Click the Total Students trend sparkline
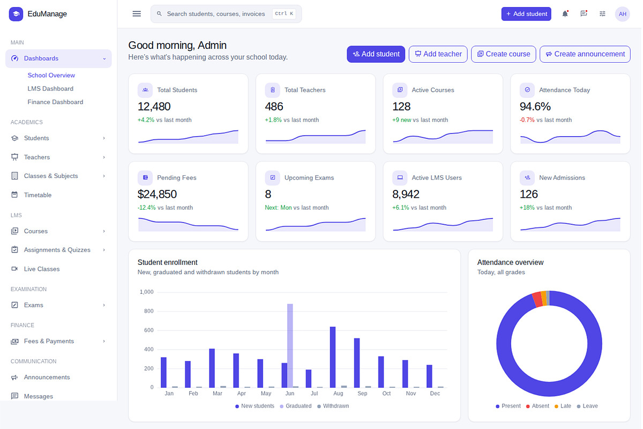 click(188, 137)
